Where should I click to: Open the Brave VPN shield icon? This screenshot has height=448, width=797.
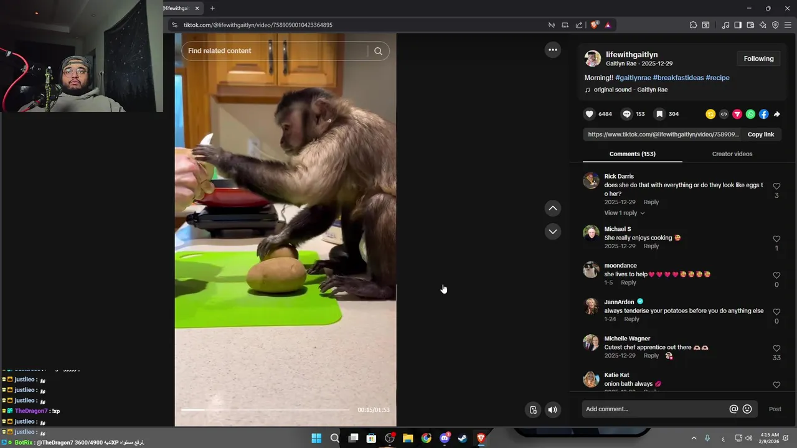pos(775,25)
